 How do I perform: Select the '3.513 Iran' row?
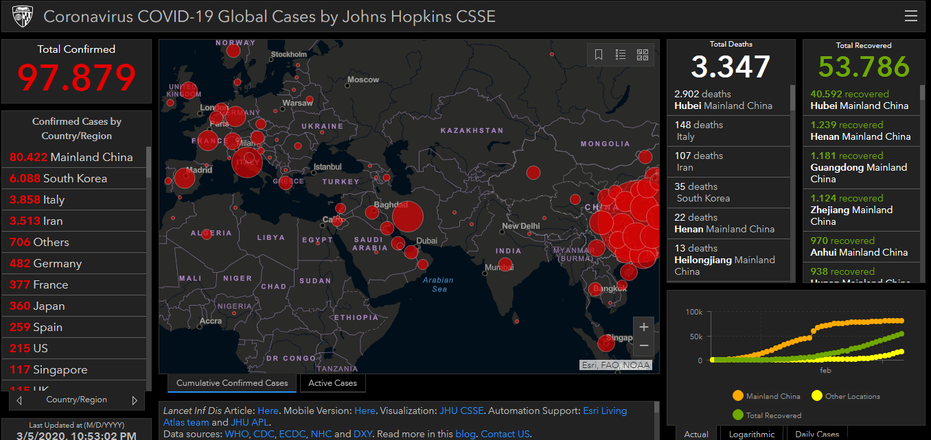click(x=74, y=221)
